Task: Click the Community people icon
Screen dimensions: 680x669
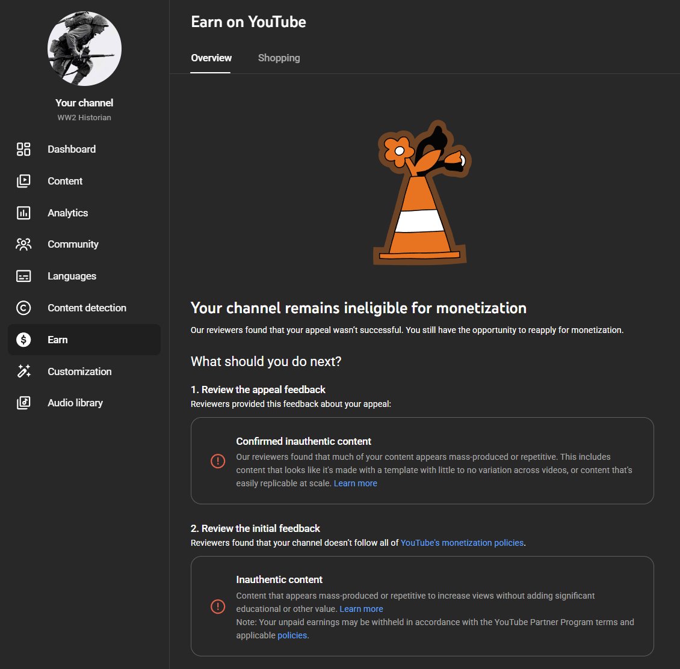Action: 23,245
